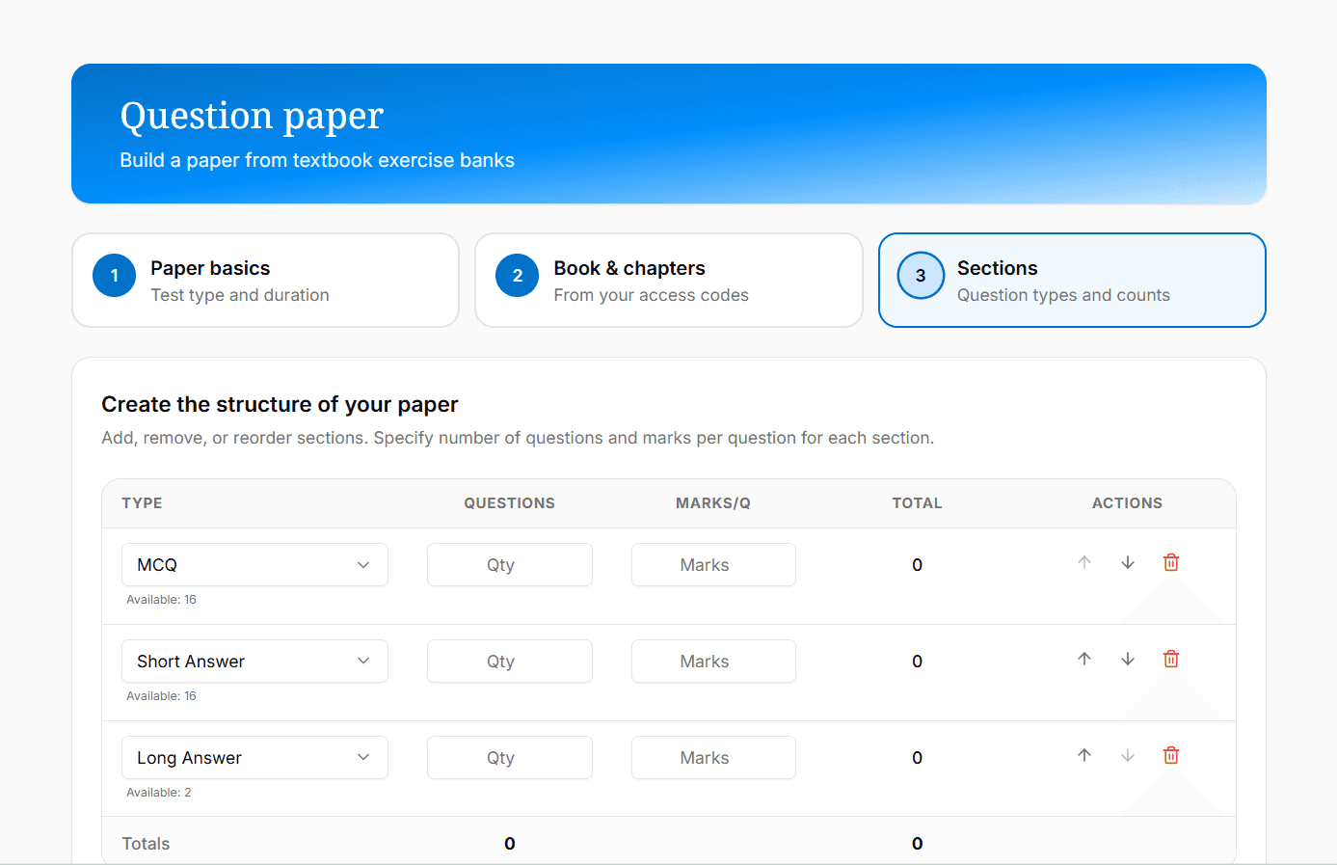
Task: Move the MCQ section down
Action: click(x=1127, y=562)
